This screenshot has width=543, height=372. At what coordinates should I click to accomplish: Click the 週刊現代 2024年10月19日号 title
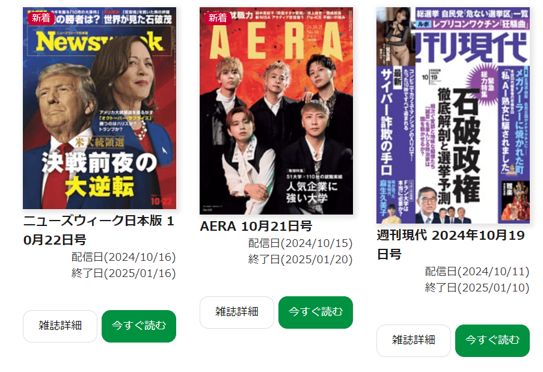[x=451, y=245]
